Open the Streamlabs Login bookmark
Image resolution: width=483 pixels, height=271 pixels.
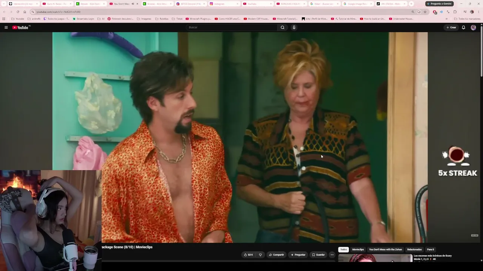click(83, 19)
